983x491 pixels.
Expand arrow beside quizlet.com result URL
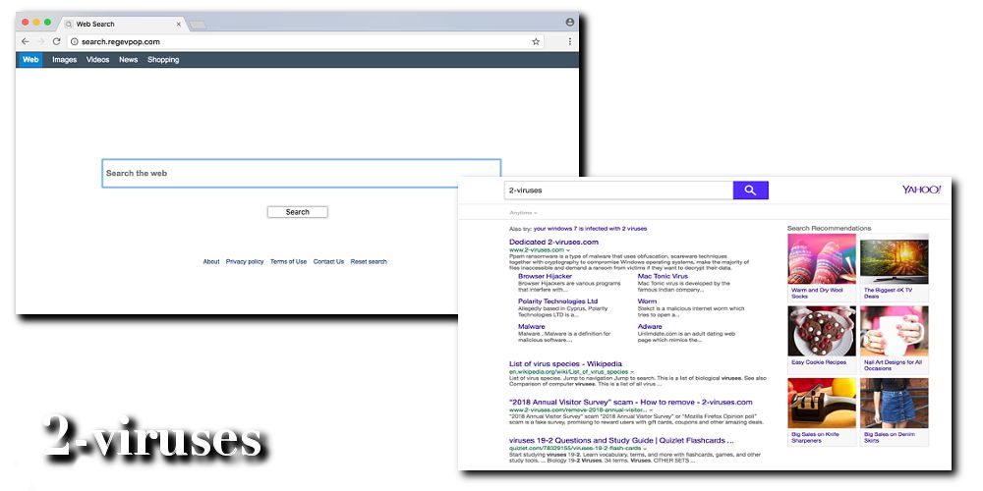pos(644,449)
